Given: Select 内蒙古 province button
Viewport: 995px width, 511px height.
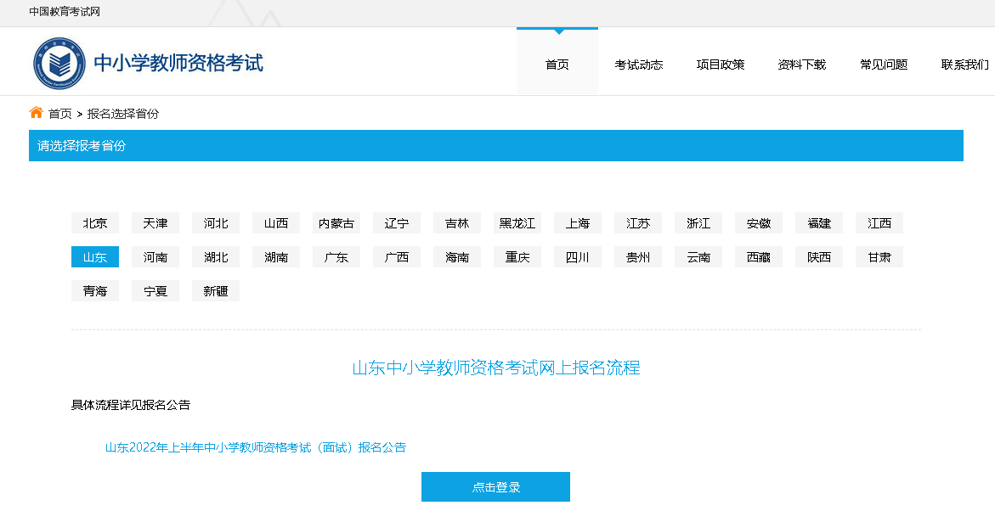Looking at the screenshot, I should click(336, 223).
